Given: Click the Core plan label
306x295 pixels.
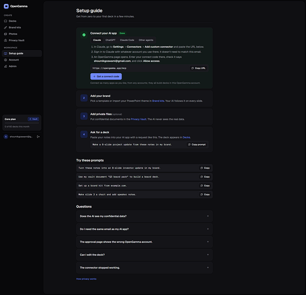Looking at the screenshot, I should (x=10, y=119).
